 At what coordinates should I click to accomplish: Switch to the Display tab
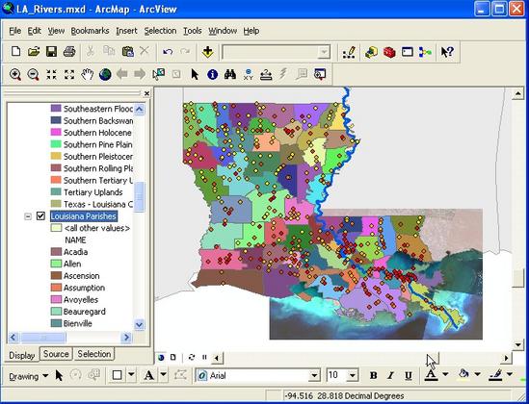[21, 356]
